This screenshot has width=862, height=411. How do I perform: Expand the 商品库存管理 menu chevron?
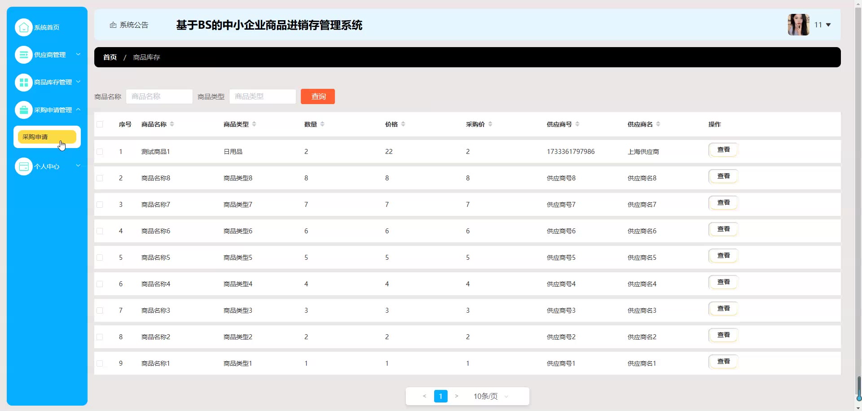[x=78, y=82]
